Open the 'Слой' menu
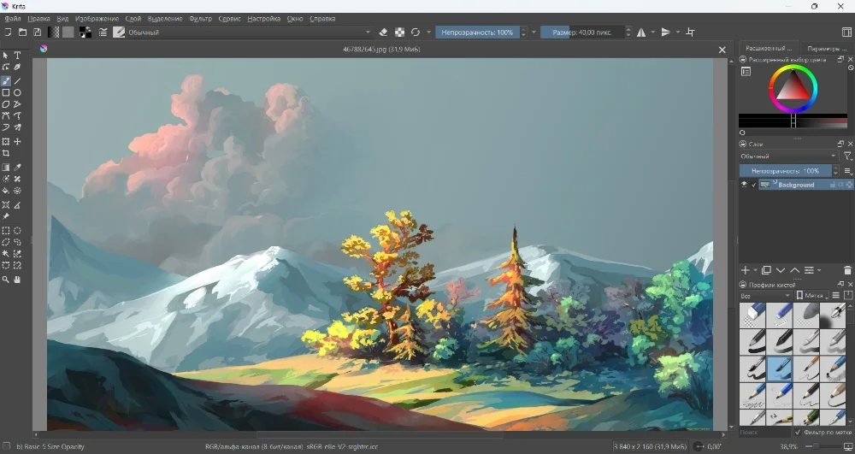This screenshot has height=454, width=855. tap(133, 19)
